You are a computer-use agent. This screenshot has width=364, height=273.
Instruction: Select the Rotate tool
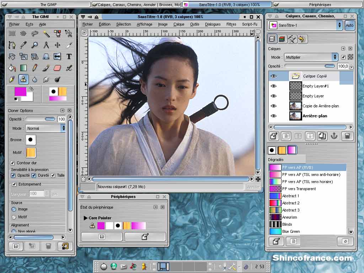(12, 57)
